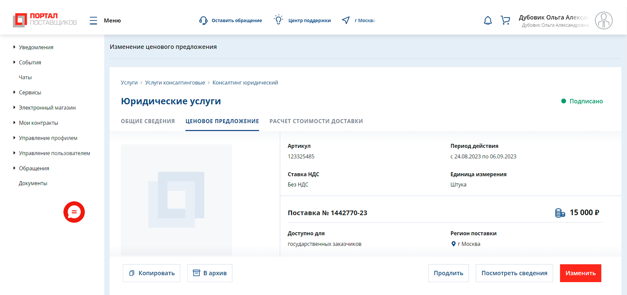This screenshot has height=295, width=627.
Task: Click the В архив button
Action: point(210,273)
